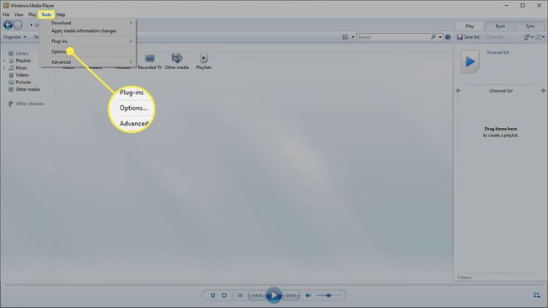Go to previous list with left arrow
The width and height of the screenshot is (548, 308).
pos(458,91)
